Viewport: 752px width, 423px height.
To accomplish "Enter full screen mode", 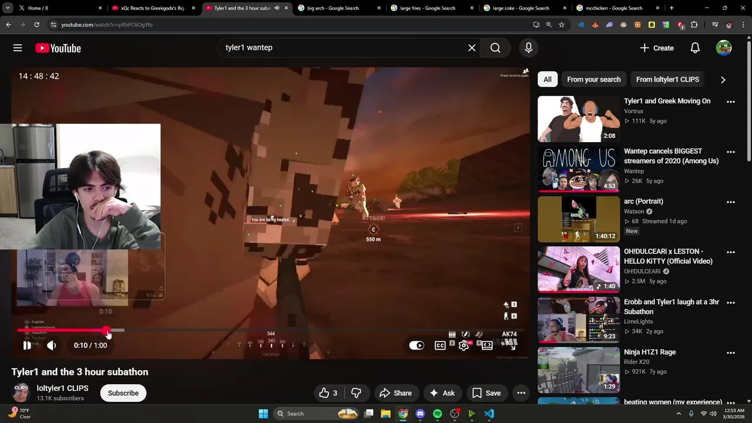I will (511, 345).
